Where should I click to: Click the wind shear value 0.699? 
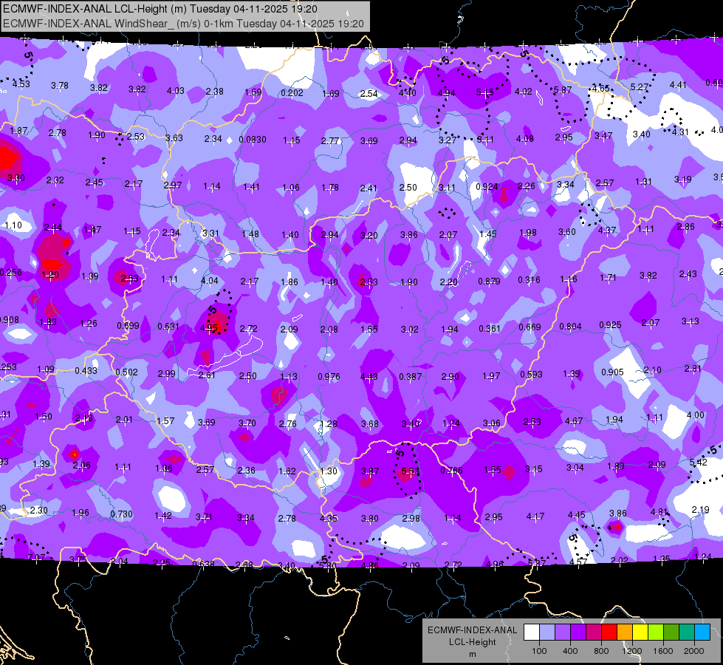click(x=128, y=325)
